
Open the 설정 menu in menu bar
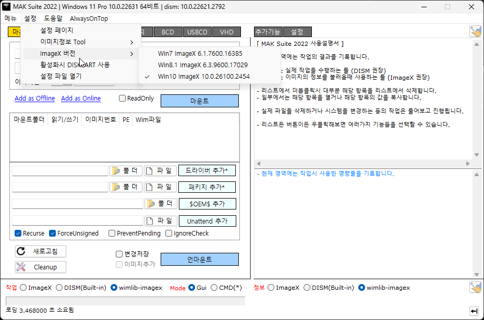click(x=30, y=19)
